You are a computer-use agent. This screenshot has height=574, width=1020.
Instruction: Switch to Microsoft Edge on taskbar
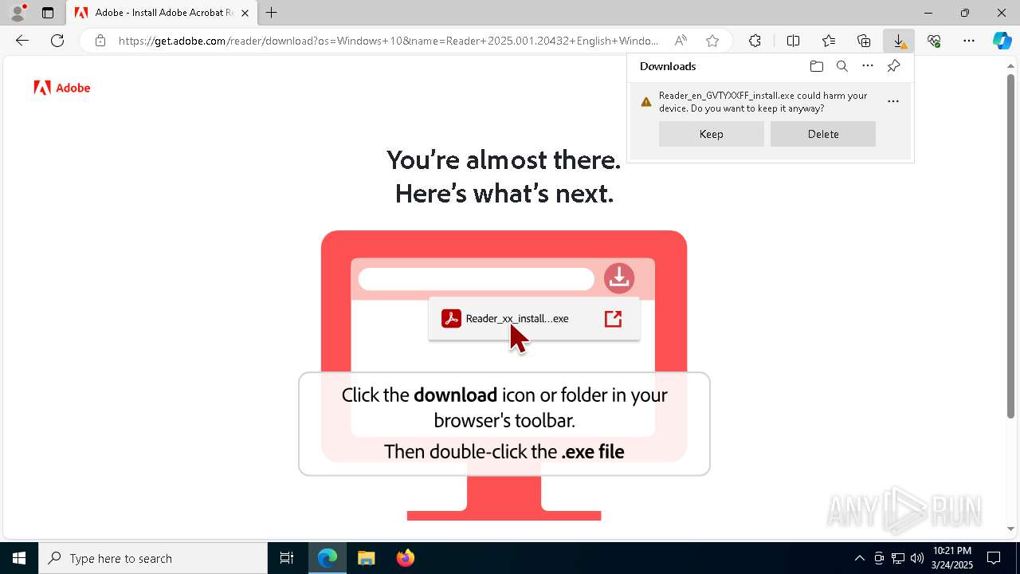pos(328,558)
